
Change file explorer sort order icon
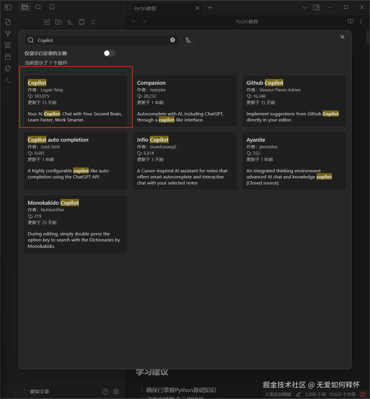click(x=70, y=22)
